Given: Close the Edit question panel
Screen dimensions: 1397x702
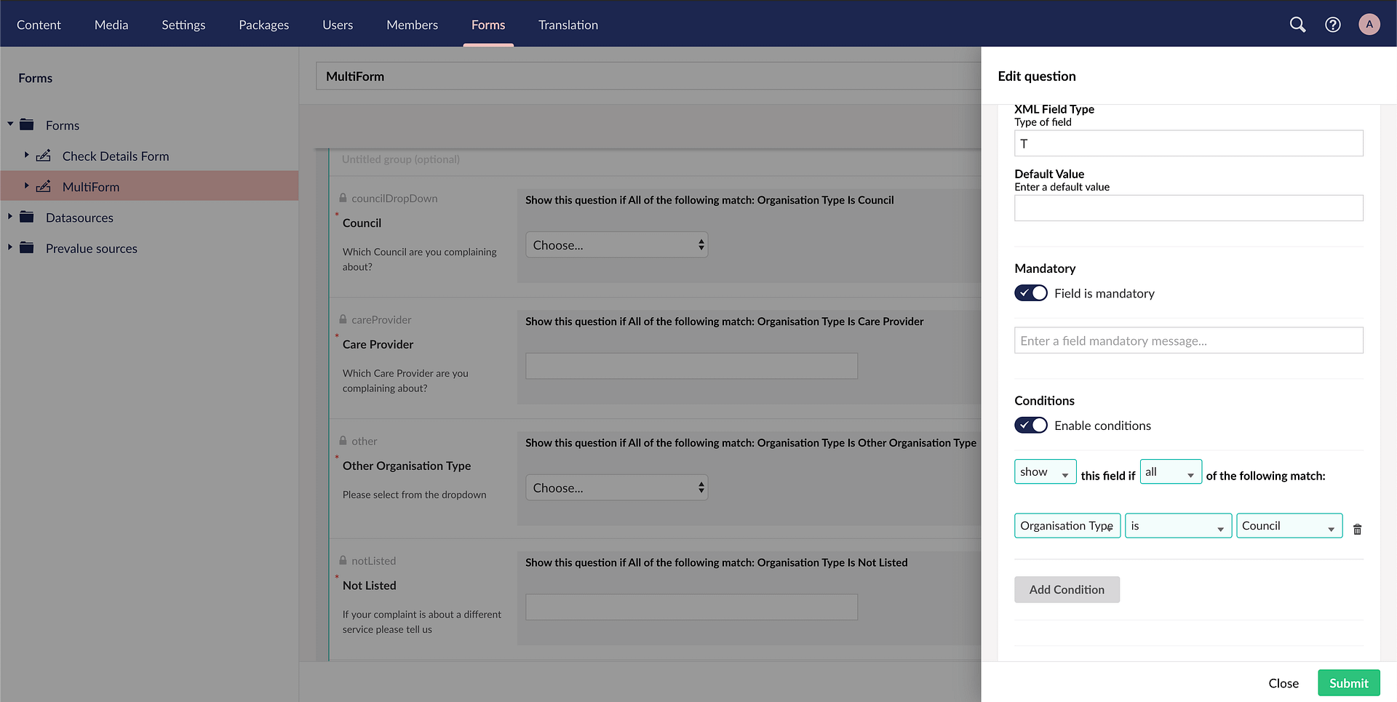Looking at the screenshot, I should 1283,683.
